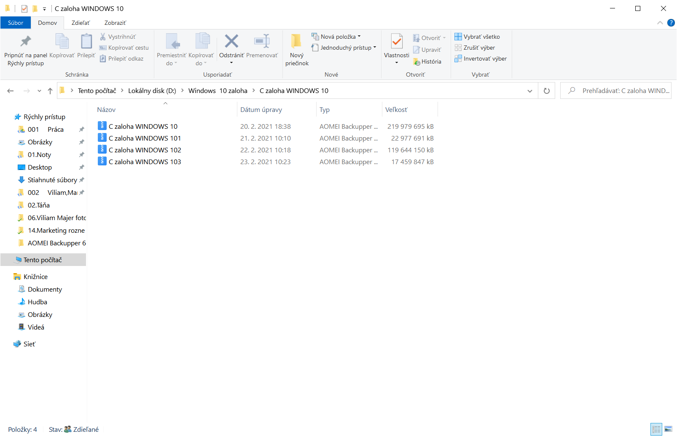Open the Customize Quick Access Toolbar dropdown
The width and height of the screenshot is (677, 436).
point(44,8)
